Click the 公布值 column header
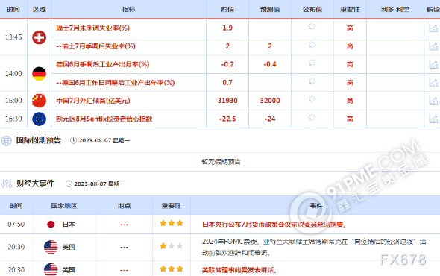The image size is (440, 276). click(x=312, y=9)
